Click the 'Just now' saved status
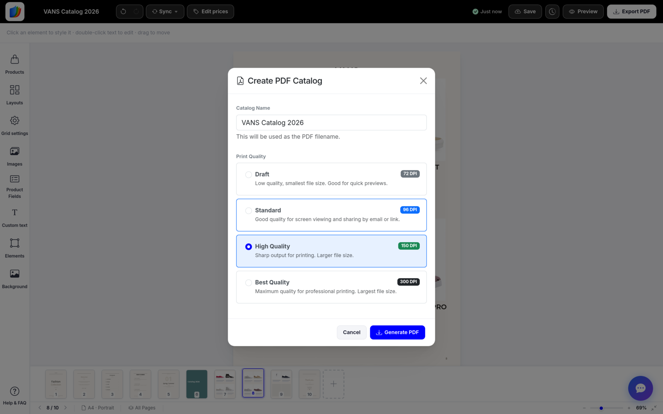663x414 pixels. (x=487, y=12)
